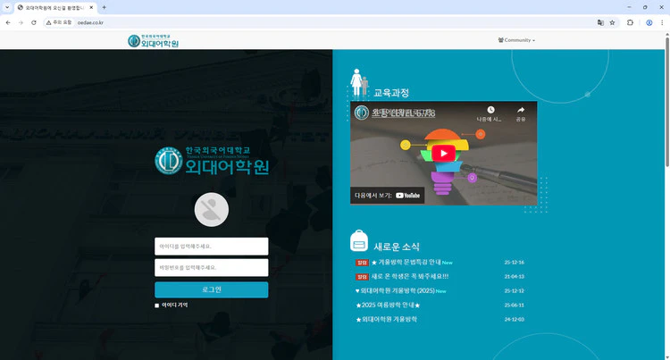Click the browser reload icon
Viewport: 670px width, 360px height.
tap(34, 22)
